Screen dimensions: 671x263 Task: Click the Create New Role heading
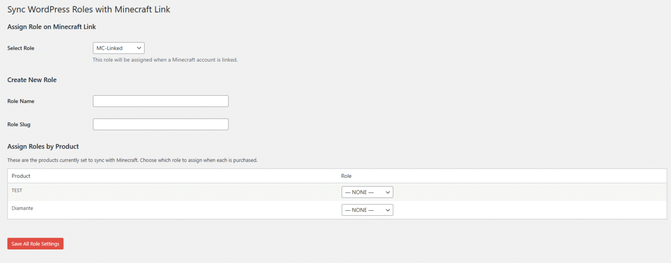32,80
